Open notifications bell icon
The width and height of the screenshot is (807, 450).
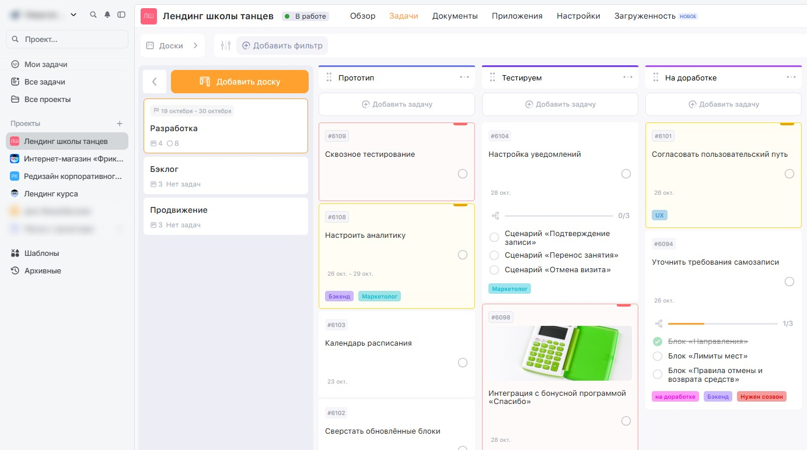(x=107, y=15)
